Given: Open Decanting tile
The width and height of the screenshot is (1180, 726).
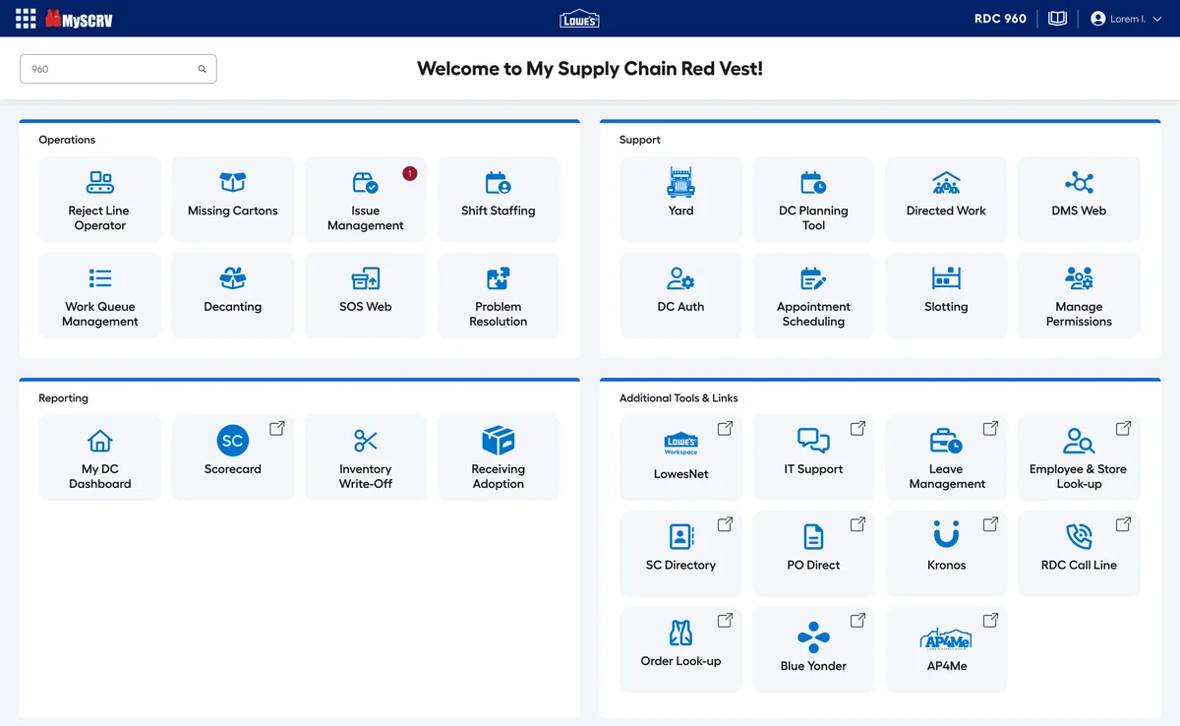Looking at the screenshot, I should coord(233,296).
